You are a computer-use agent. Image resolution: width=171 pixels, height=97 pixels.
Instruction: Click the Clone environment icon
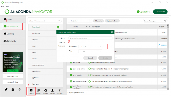pyautogui.click(x=38, y=90)
